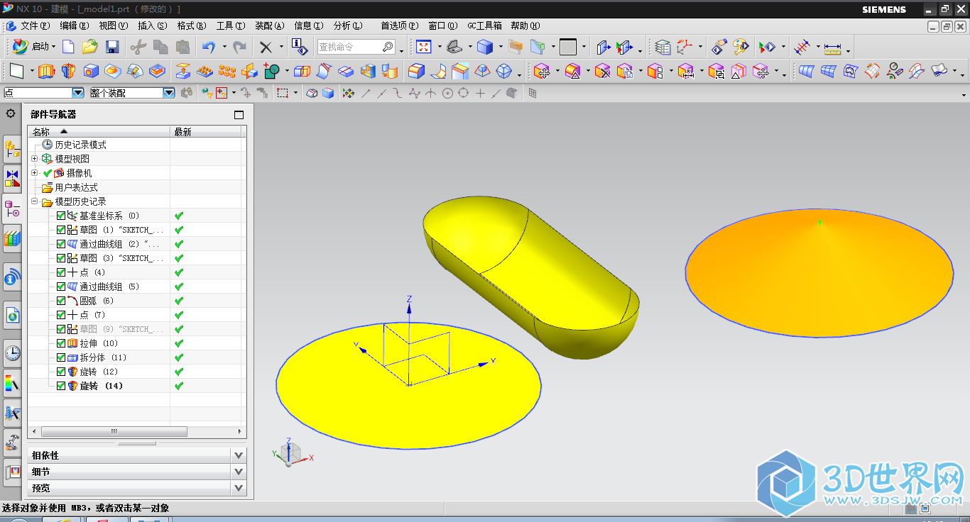Open the 工具(T) menu
Image resolution: width=970 pixels, height=522 pixels.
click(231, 26)
